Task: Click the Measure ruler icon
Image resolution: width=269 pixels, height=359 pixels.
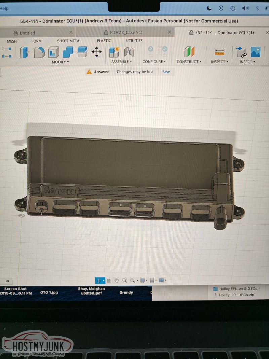Action: click(219, 52)
